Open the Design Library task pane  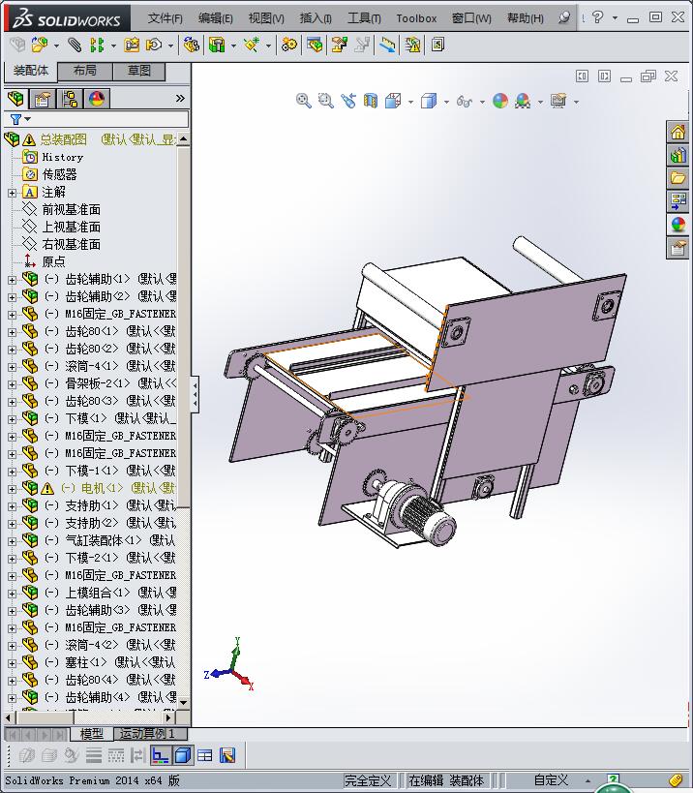pos(678,155)
